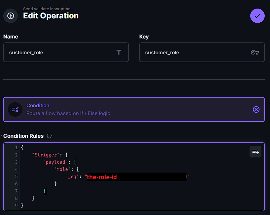Viewport: 270px width, 215px height.
Task: Toggle raw value braces beside Condition Rules
Action: 49,136
